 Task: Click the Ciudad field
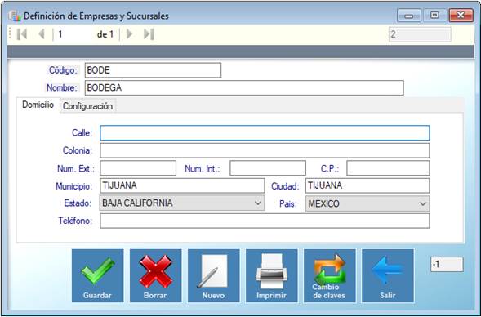[x=367, y=185]
